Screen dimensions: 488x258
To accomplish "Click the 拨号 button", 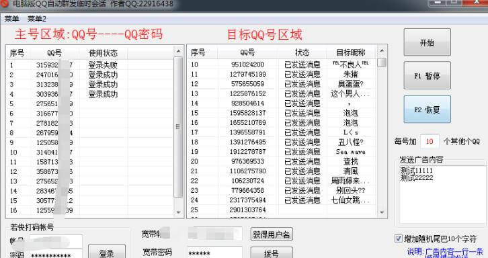I will tap(272, 253).
